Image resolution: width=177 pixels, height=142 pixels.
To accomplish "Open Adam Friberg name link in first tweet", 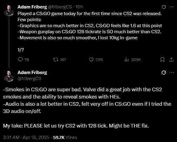I will (x=32, y=7).
